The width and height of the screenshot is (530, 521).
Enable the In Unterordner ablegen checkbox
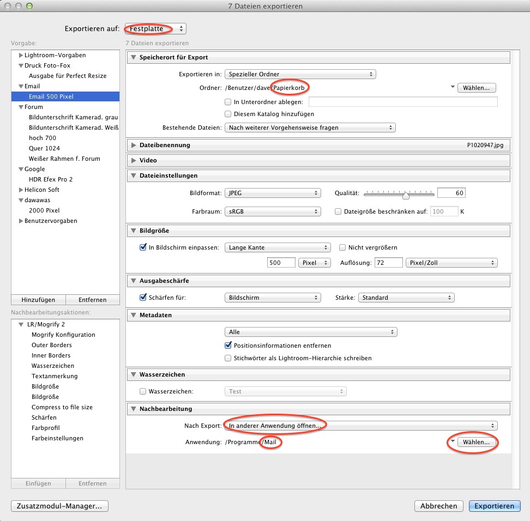tap(228, 102)
